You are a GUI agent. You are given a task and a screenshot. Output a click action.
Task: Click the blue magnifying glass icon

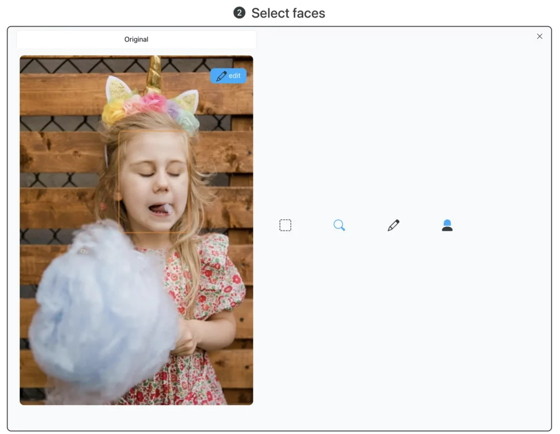339,225
